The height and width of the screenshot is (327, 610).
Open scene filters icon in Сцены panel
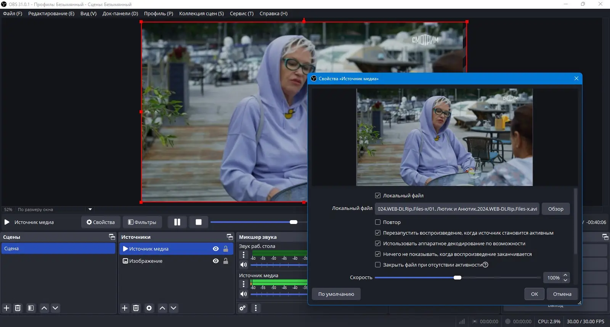click(31, 308)
